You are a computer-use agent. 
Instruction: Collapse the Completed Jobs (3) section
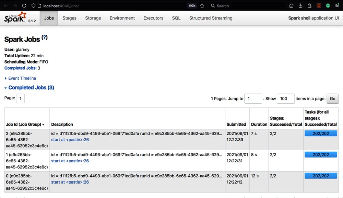(31, 88)
